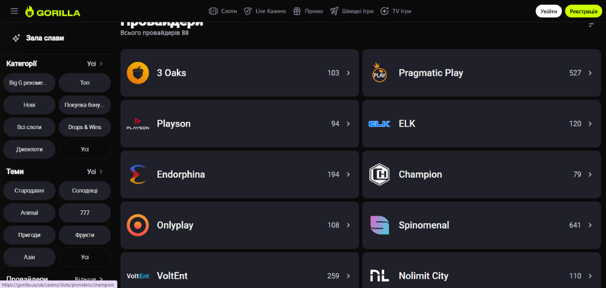Open Onlyplay provider chevron
Viewport: 606px width, 288px height.
click(x=348, y=225)
